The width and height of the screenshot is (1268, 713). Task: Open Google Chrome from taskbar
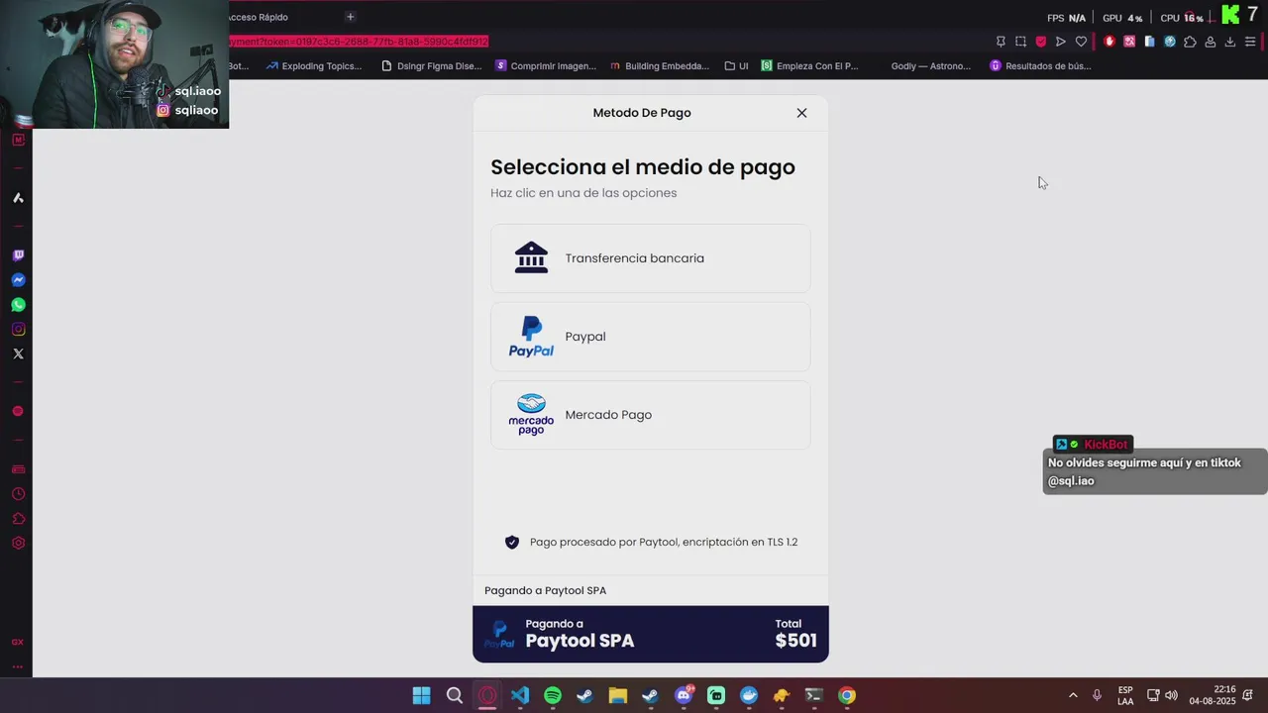tap(846, 695)
